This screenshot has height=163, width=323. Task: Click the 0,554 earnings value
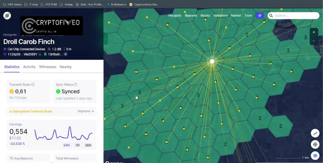pyautogui.click(x=18, y=132)
